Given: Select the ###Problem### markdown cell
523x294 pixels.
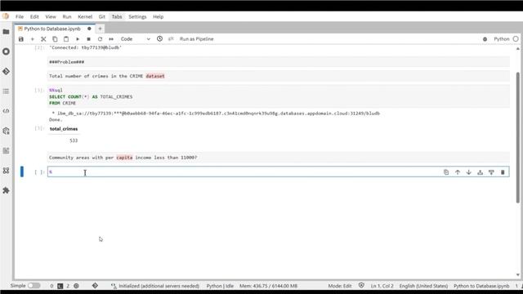Looking at the screenshot, I should click(279, 62).
